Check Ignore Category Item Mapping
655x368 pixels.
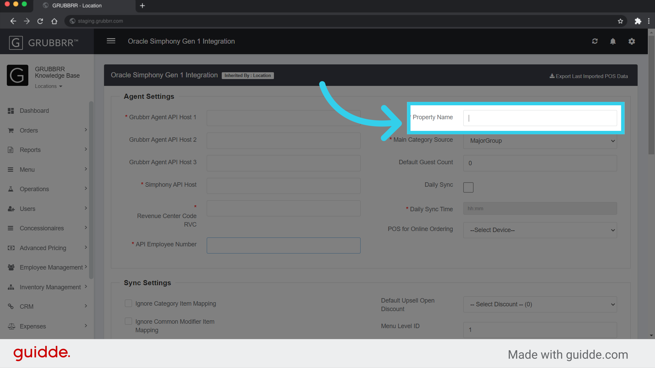(x=128, y=303)
